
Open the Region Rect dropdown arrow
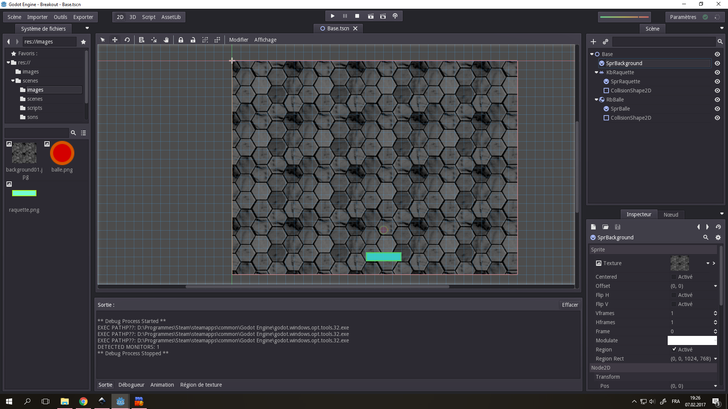(715, 359)
